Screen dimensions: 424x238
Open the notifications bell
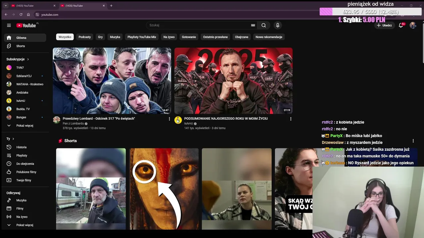pos(401,25)
